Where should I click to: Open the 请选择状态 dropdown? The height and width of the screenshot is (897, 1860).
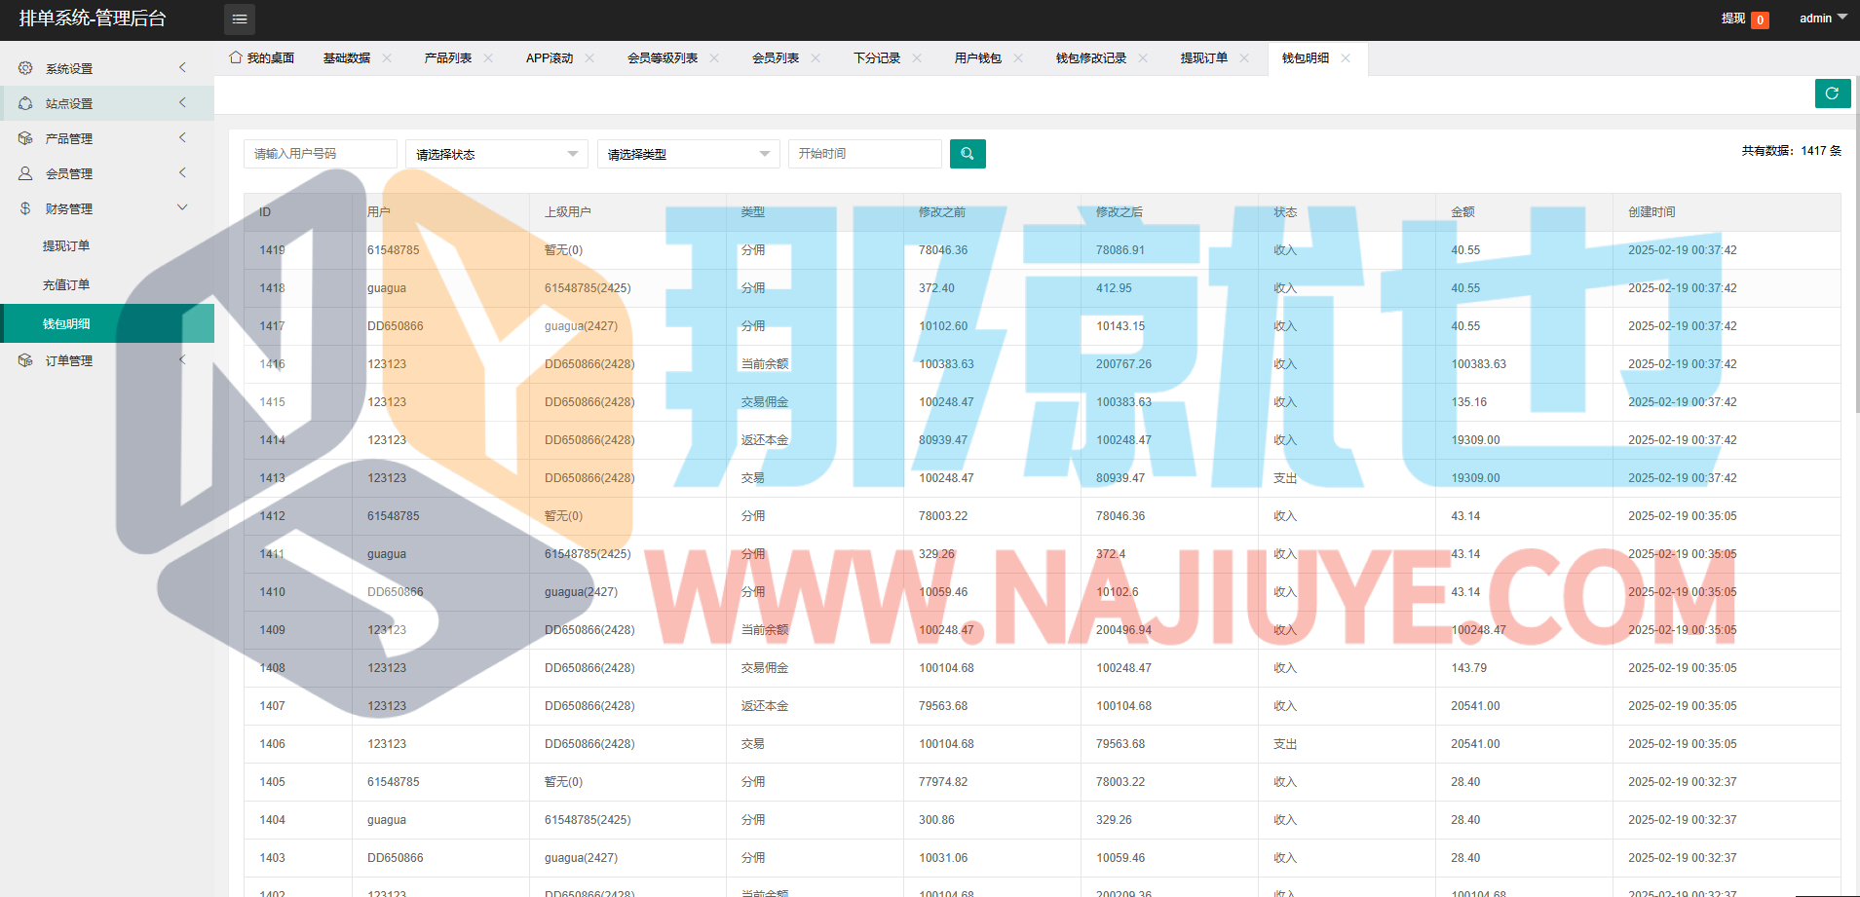pyautogui.click(x=496, y=154)
